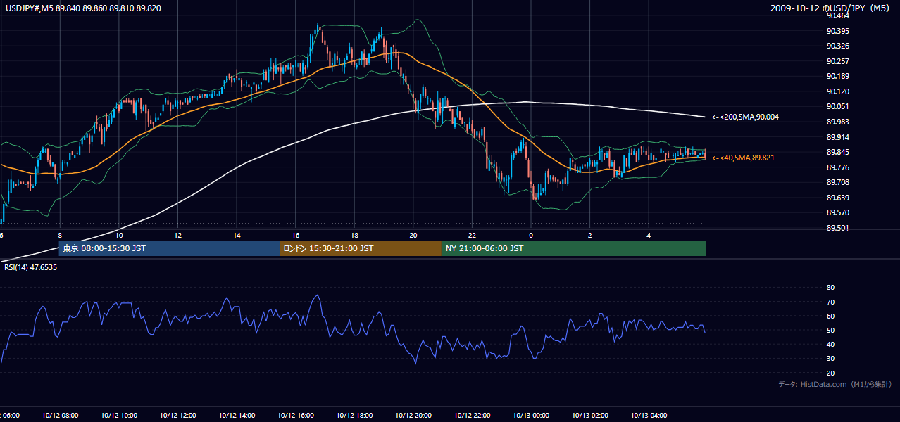Click the 10/12 18:00 date axis label
The image size is (900, 422).
(354, 415)
